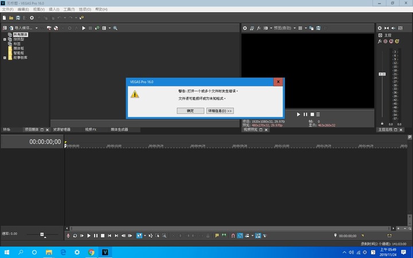Toggle auto preview in Project Media toolbar
The height and width of the screenshot is (258, 413).
click(97, 28)
